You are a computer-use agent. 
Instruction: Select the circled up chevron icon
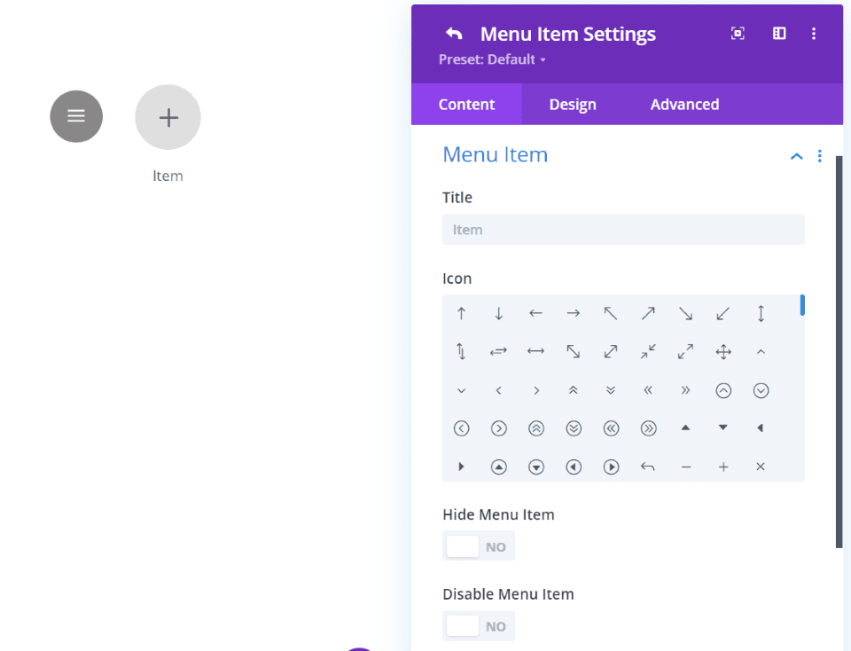point(723,390)
